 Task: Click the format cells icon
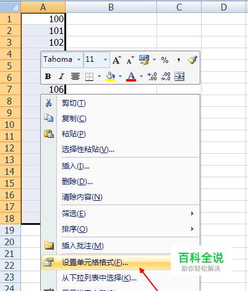[x=49, y=262]
